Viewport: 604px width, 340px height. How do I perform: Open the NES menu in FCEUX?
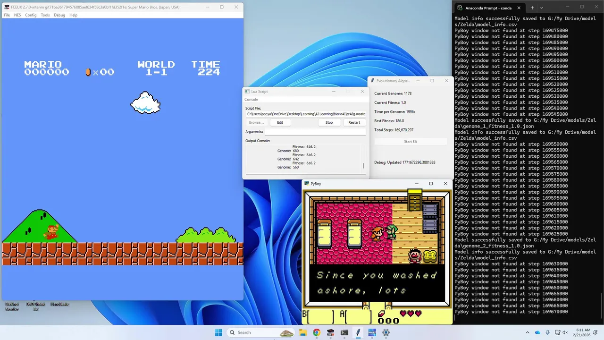click(x=17, y=15)
